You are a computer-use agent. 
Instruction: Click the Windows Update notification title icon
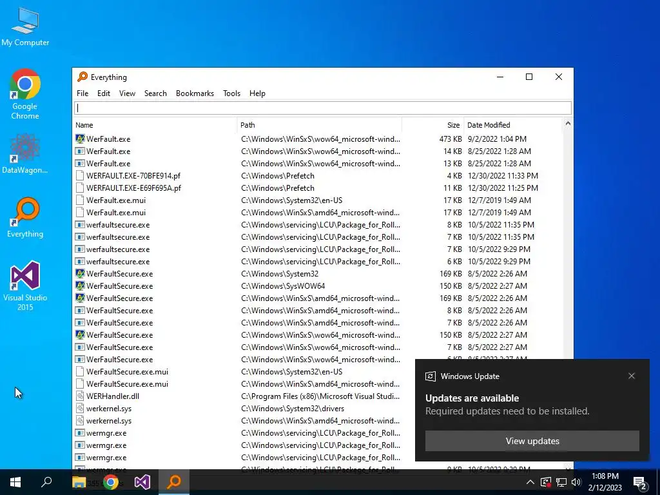pos(430,376)
